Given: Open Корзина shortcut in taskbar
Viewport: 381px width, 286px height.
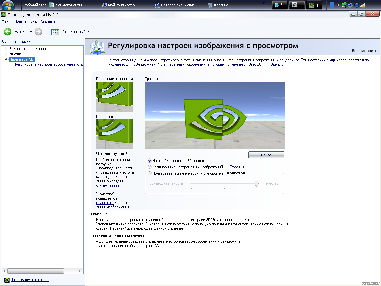Looking at the screenshot, I should 218,5.
